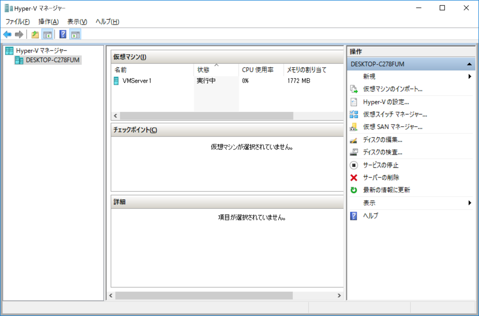Click the チェックポイント(C) section header
The image size is (479, 316).
coord(227,130)
